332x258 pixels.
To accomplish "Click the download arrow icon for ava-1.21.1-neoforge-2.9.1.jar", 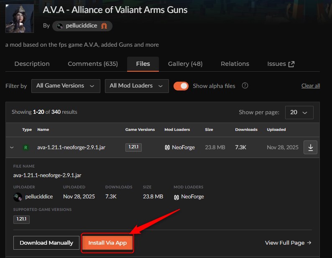I will click(x=310, y=147).
